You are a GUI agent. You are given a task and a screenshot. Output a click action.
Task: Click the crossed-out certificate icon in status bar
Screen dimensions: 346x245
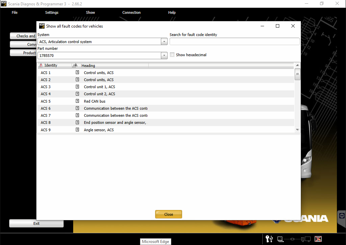pos(318,239)
